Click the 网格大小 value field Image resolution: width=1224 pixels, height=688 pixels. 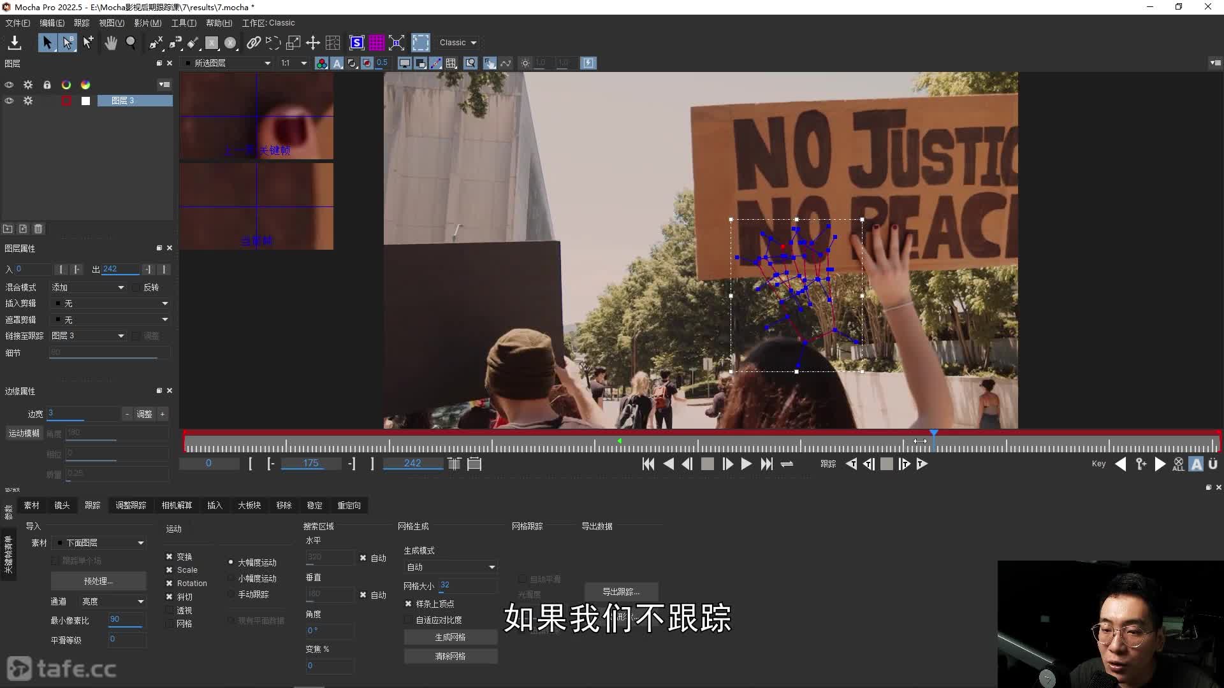tap(467, 585)
